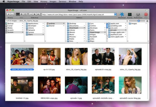The width and height of the screenshot is (156, 107).
Task: Select the e4.com folder
Action: tap(117, 30)
